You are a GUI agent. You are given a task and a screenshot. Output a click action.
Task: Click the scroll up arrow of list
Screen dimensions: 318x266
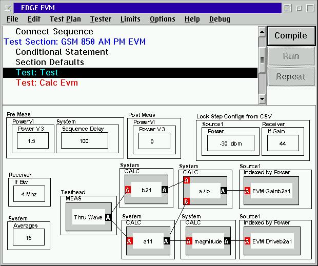262,32
